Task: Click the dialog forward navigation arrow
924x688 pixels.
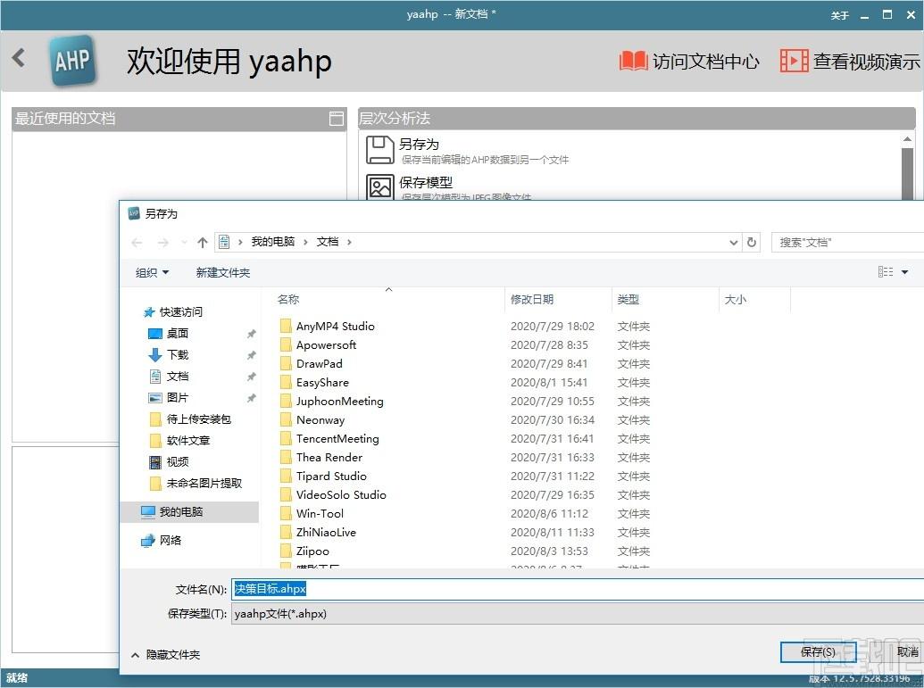Action: (x=163, y=242)
